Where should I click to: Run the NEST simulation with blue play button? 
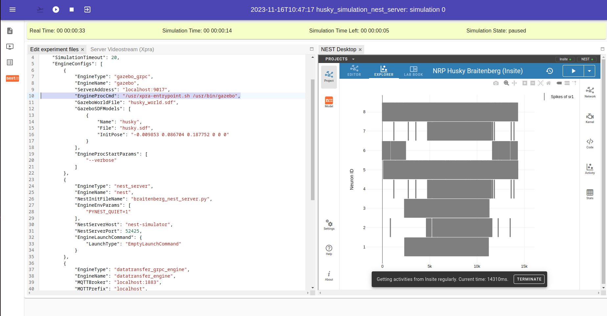click(573, 71)
